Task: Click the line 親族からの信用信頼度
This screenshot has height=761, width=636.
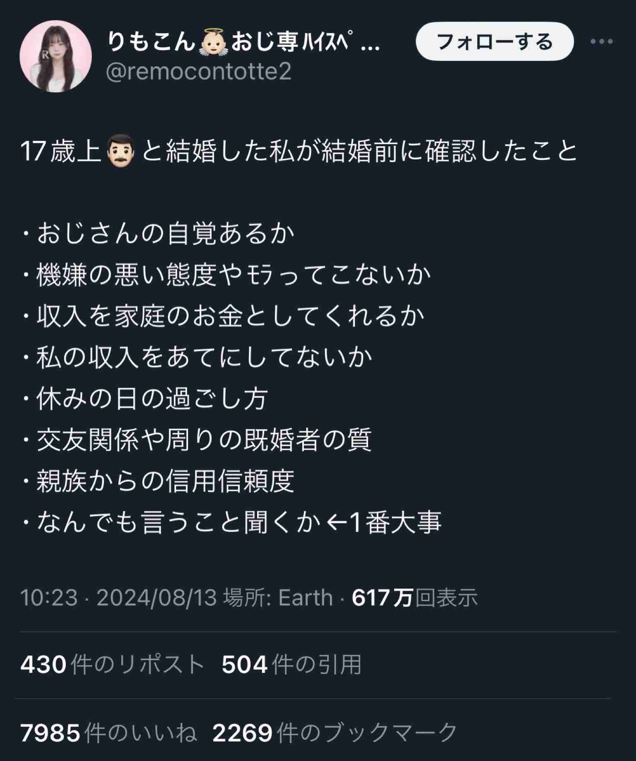Action: [158, 481]
